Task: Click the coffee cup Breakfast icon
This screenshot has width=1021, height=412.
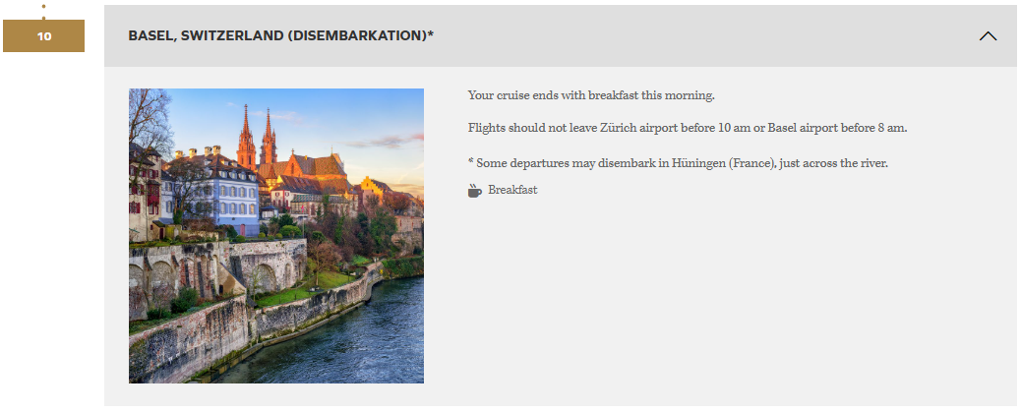Action: pos(475,190)
